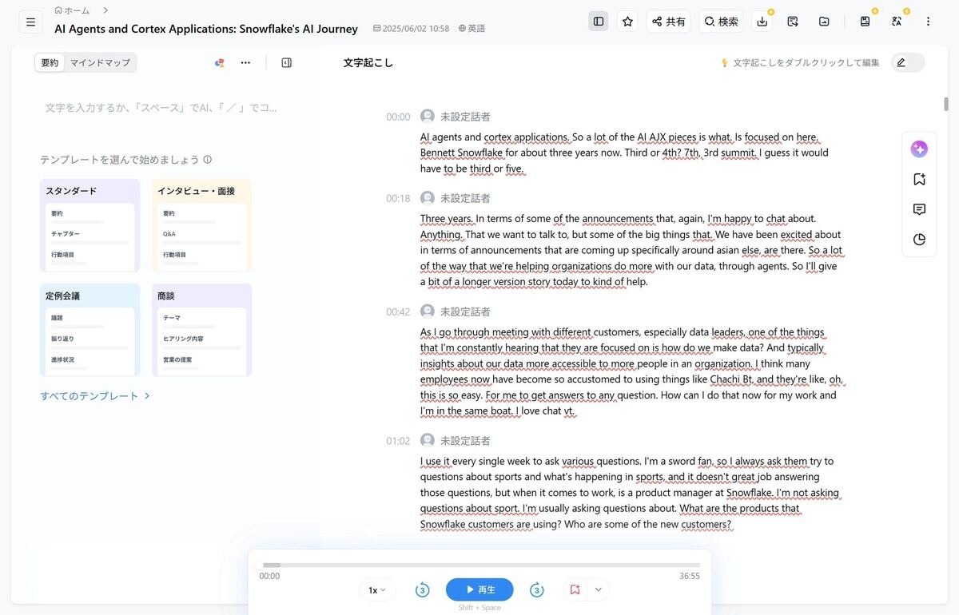Screen dimensions: 959x615
Task: Collapse the summary panel sidebar icon
Action: pyautogui.click(x=287, y=62)
